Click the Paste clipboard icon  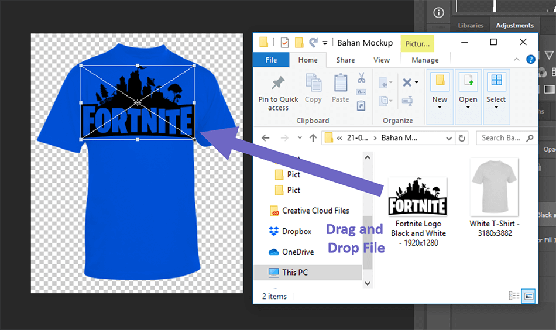pos(341,82)
